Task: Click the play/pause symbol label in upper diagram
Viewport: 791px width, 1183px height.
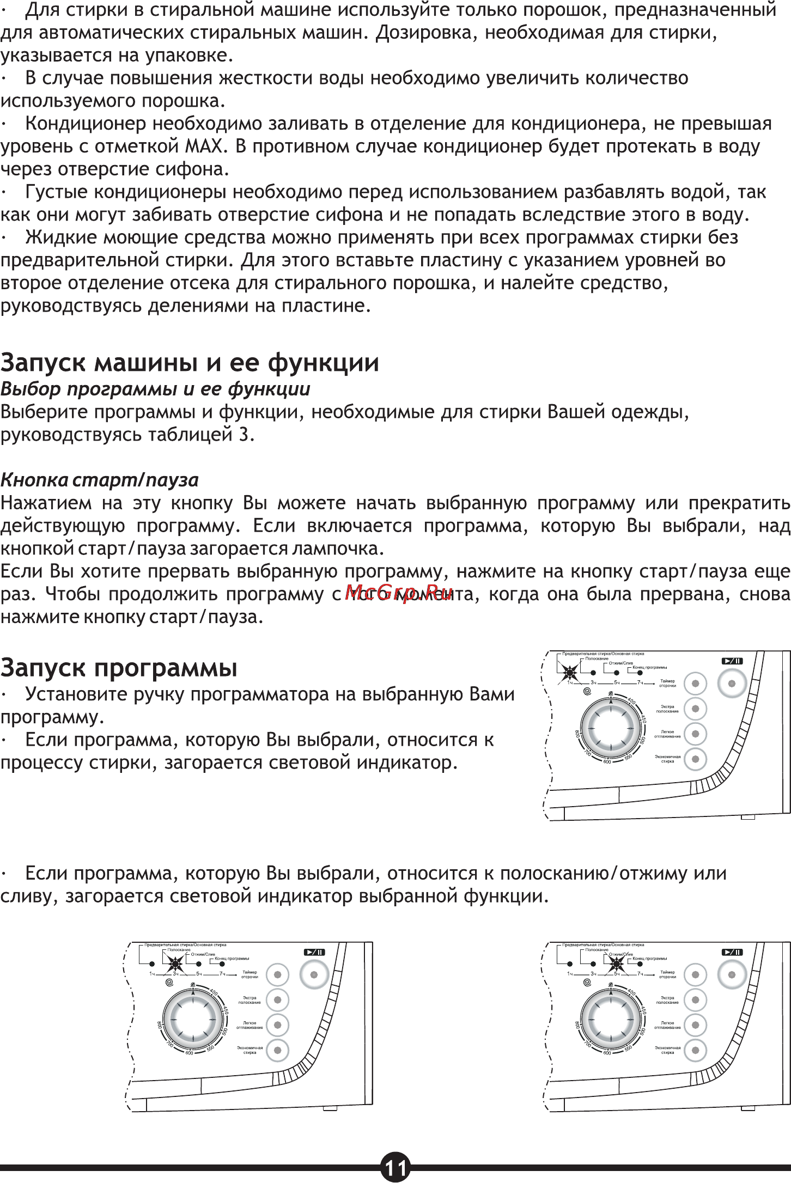Action: pos(732,661)
